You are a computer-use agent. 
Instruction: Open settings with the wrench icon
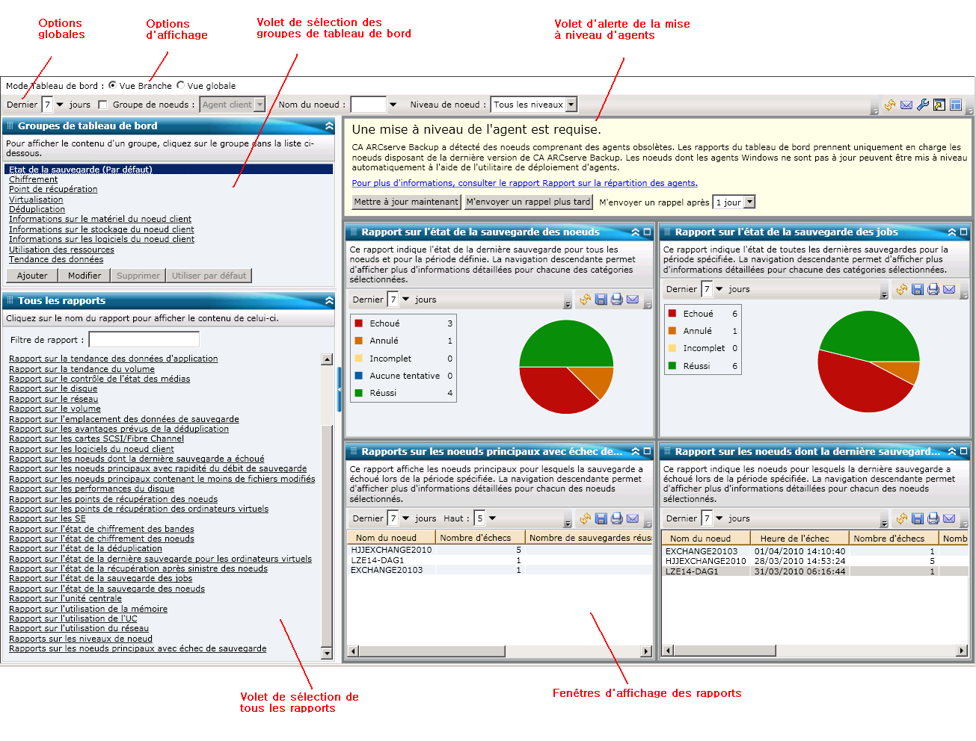(x=923, y=105)
